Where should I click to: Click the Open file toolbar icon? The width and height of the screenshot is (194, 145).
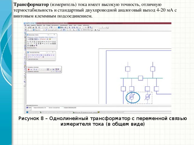pyautogui.click(x=28, y=27)
